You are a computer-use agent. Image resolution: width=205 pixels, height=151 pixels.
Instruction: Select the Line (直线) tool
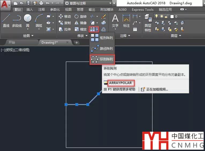[x=6, y=20]
